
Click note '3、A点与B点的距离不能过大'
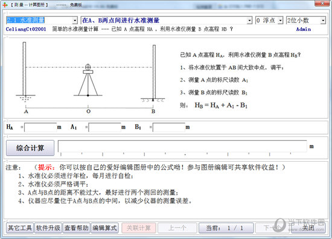tap(98, 193)
